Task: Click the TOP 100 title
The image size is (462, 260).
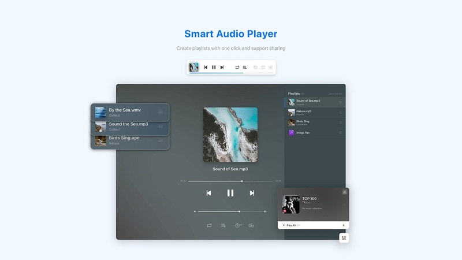Action: pyautogui.click(x=310, y=199)
